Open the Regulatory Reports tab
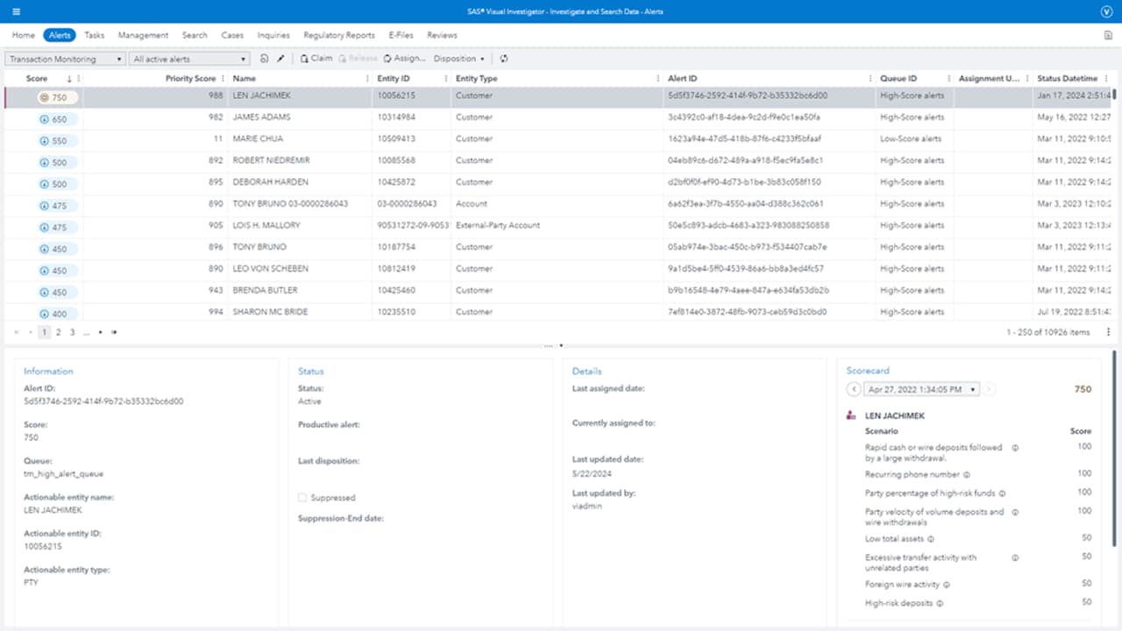The image size is (1122, 631). coord(338,35)
